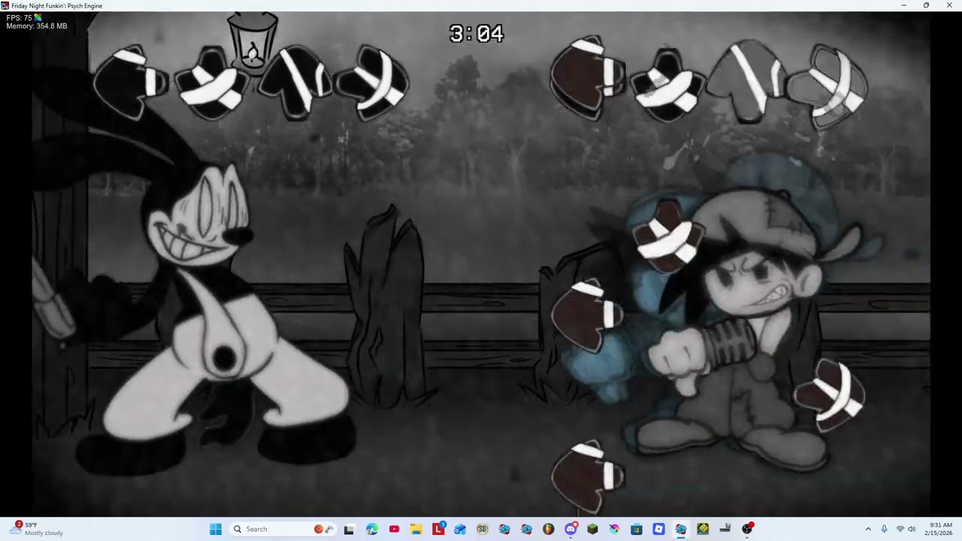Open File Explorer from the taskbar
This screenshot has height=541, width=962.
coord(416,529)
